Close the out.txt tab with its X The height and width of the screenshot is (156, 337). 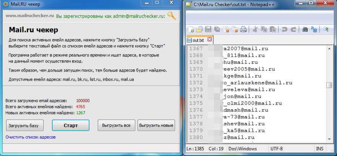point(209,40)
